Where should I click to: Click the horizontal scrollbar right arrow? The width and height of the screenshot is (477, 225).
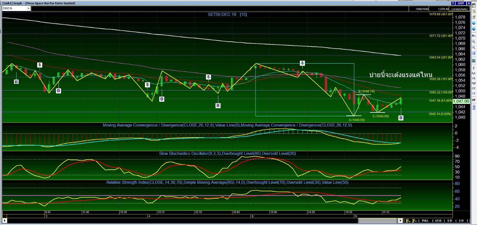400,221
